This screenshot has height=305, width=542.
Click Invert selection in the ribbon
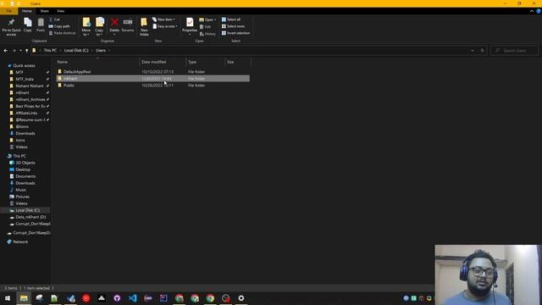click(235, 33)
